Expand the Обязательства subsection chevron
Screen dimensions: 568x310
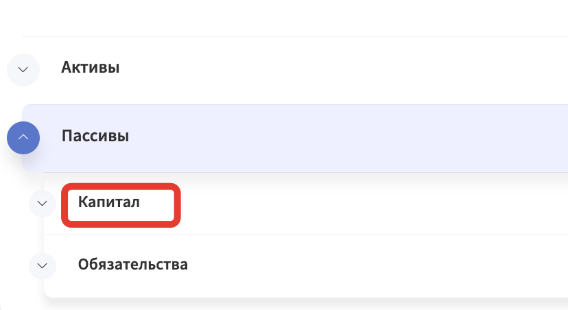click(43, 266)
